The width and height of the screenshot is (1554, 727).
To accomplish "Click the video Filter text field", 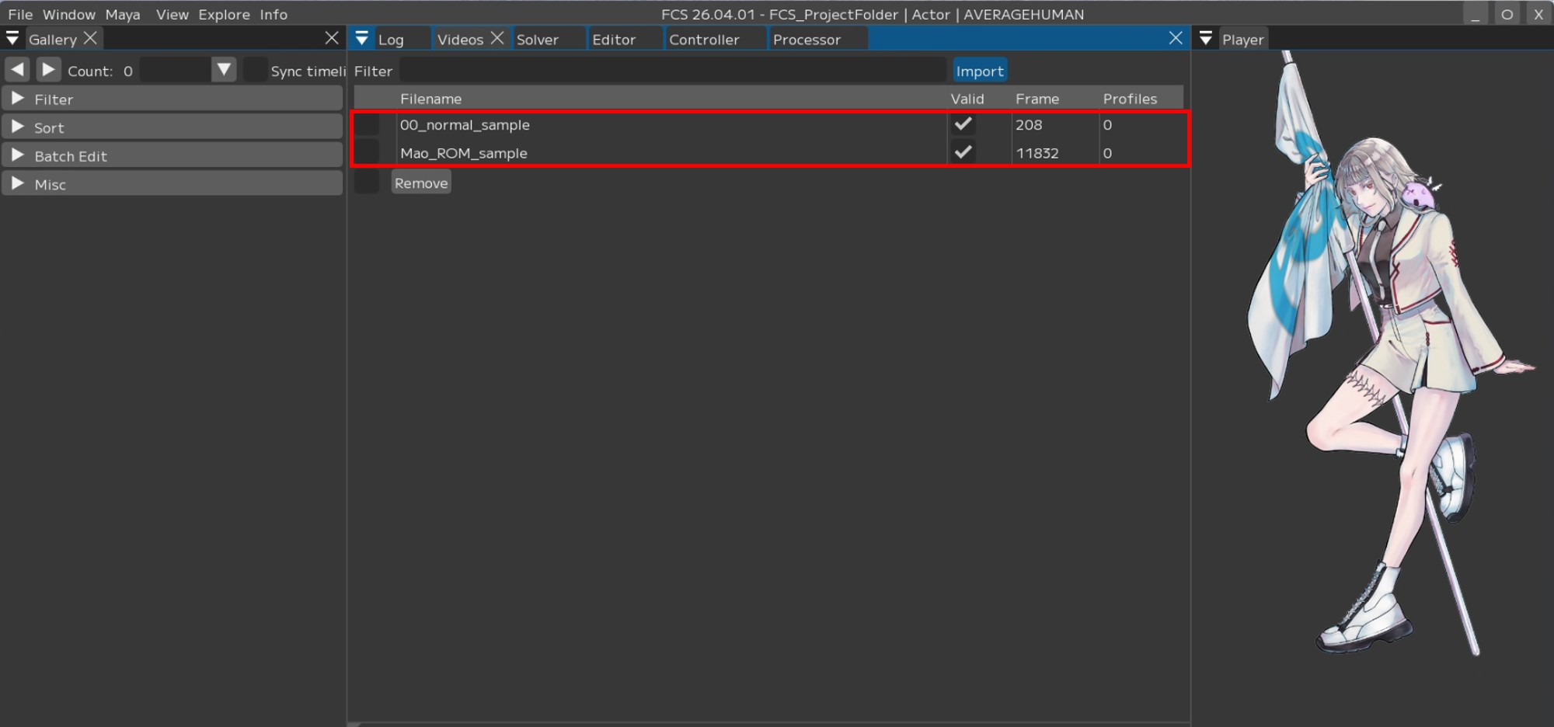I will click(x=672, y=71).
